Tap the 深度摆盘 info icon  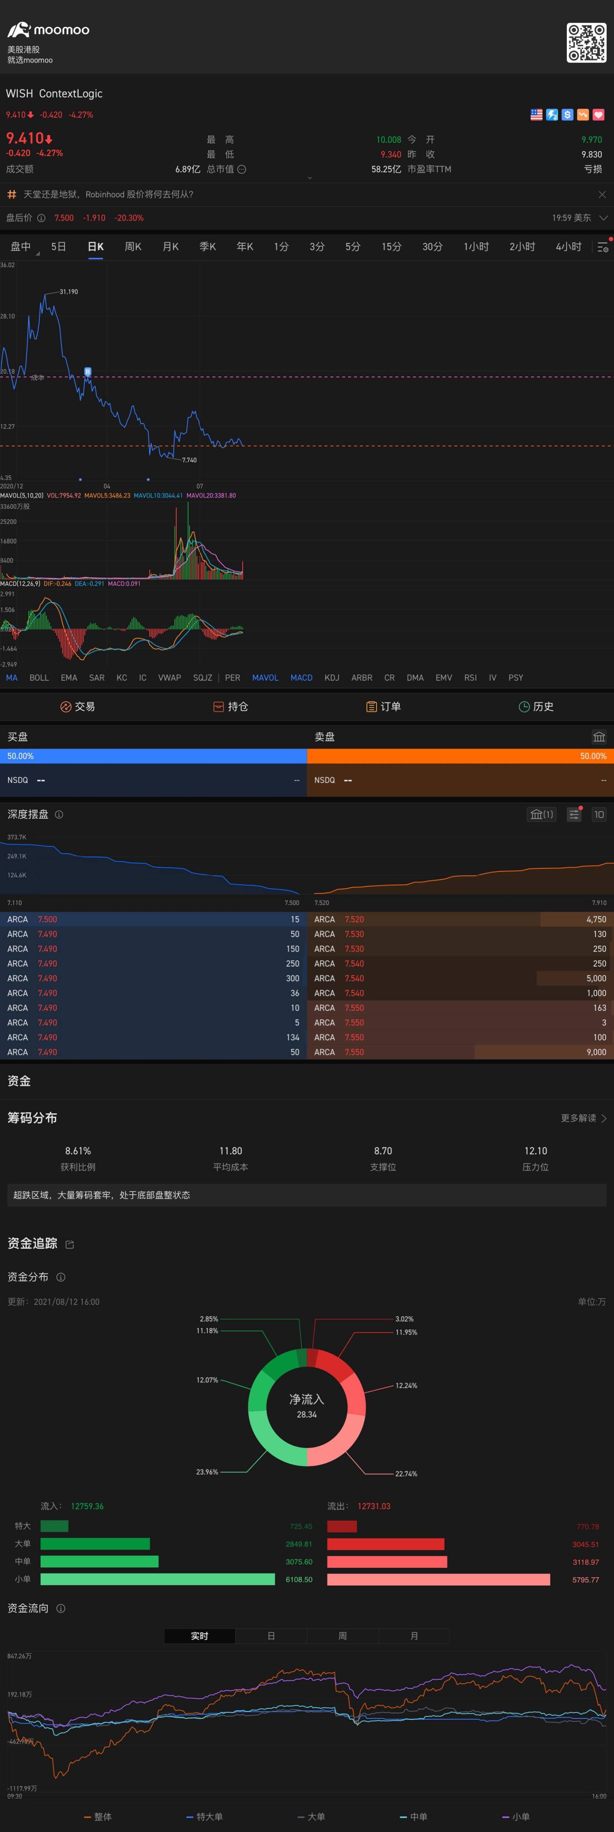tap(59, 815)
